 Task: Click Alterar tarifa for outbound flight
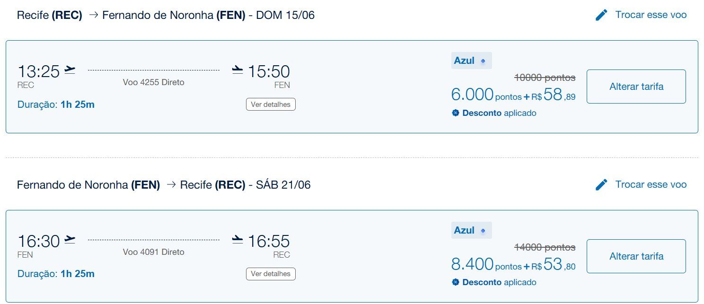636,87
